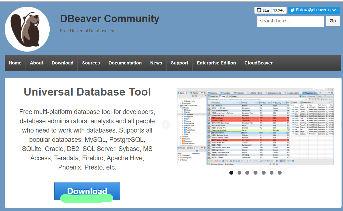
Task: Click the big blue Download button
Action: (x=87, y=191)
